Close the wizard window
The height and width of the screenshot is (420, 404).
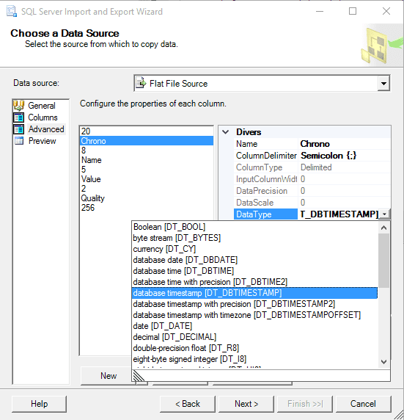386,11
